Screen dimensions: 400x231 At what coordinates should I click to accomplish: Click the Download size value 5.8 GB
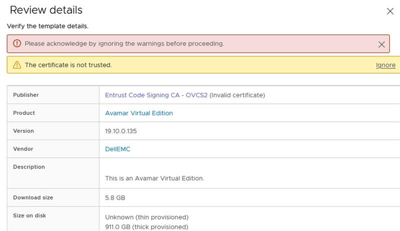116,198
